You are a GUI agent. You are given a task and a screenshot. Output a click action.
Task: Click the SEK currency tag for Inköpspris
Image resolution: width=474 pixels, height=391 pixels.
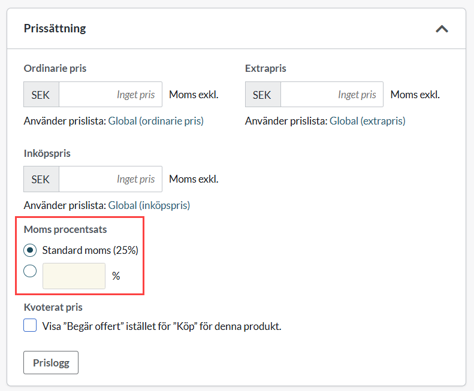click(41, 179)
